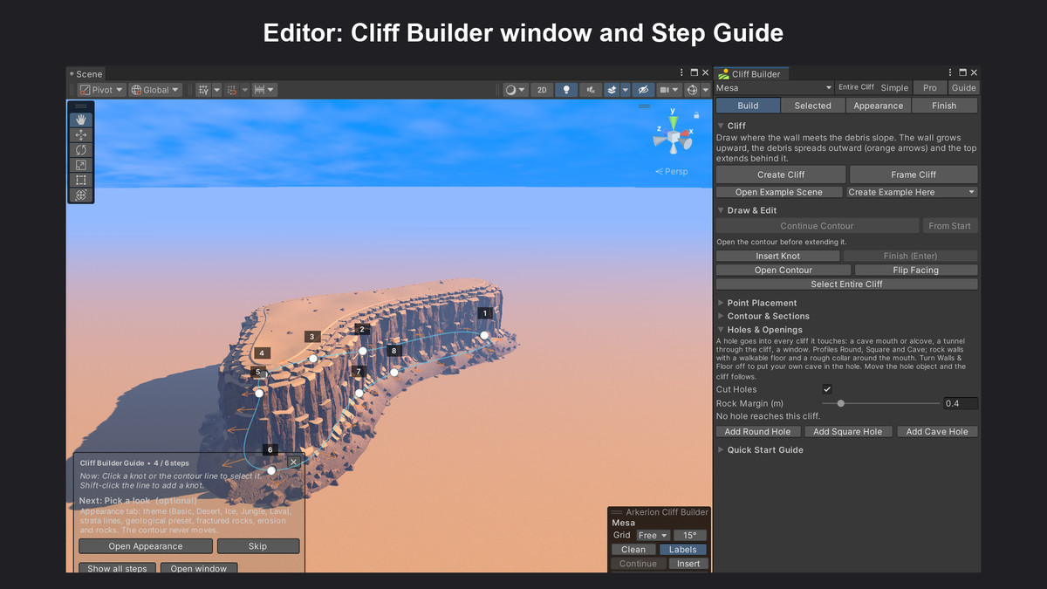Click the Insert Knot button
The width and height of the screenshot is (1047, 589).
pos(777,256)
